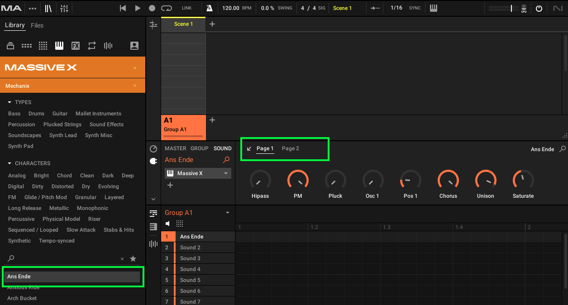Viewport: 568px width, 305px height.
Task: Select the Scene 1 tab
Action: (183, 24)
